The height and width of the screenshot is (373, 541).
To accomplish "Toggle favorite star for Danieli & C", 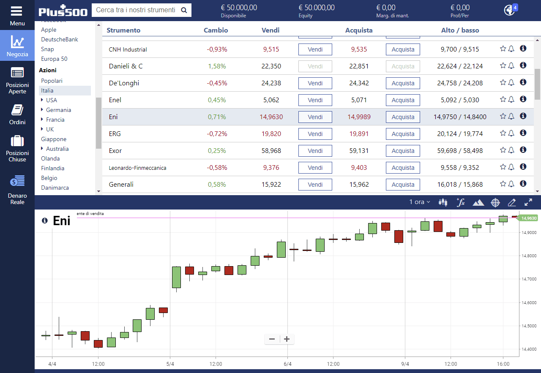I will 503,65.
